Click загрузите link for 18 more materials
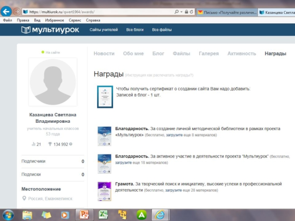The width and height of the screenshot is (295, 221). point(124,162)
